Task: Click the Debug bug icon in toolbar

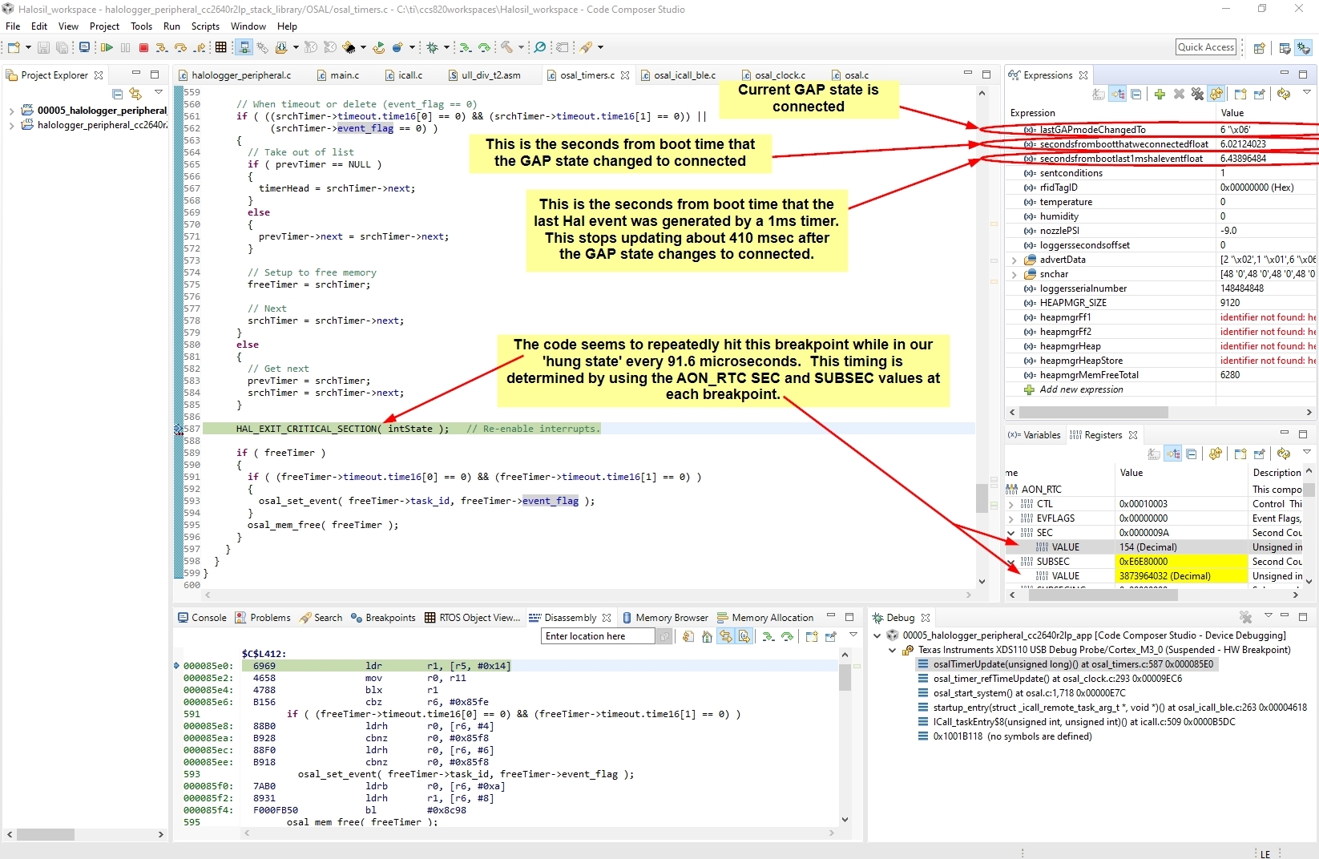Action: [x=432, y=47]
